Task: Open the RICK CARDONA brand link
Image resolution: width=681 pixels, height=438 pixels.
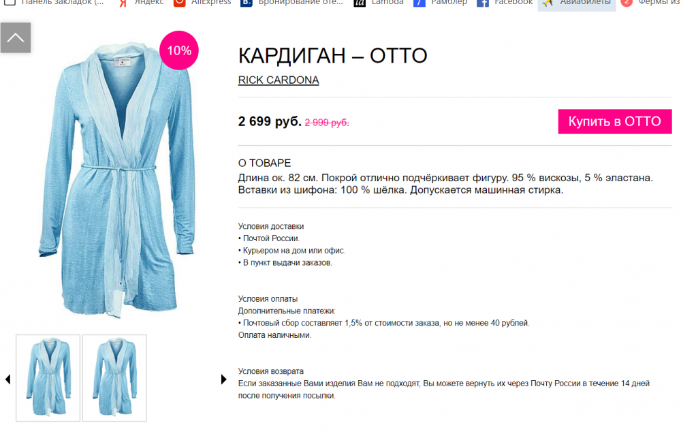Action: pos(279,80)
